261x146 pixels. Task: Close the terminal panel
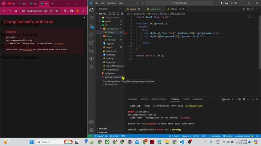pos(257,99)
